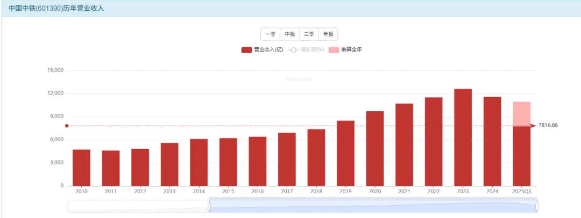This screenshot has height=218, width=581.
Task: Switch to the 一季 report tab
Action: tap(270, 34)
